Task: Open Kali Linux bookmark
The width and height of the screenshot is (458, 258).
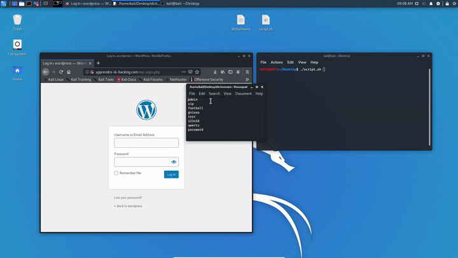Action: 53,80
